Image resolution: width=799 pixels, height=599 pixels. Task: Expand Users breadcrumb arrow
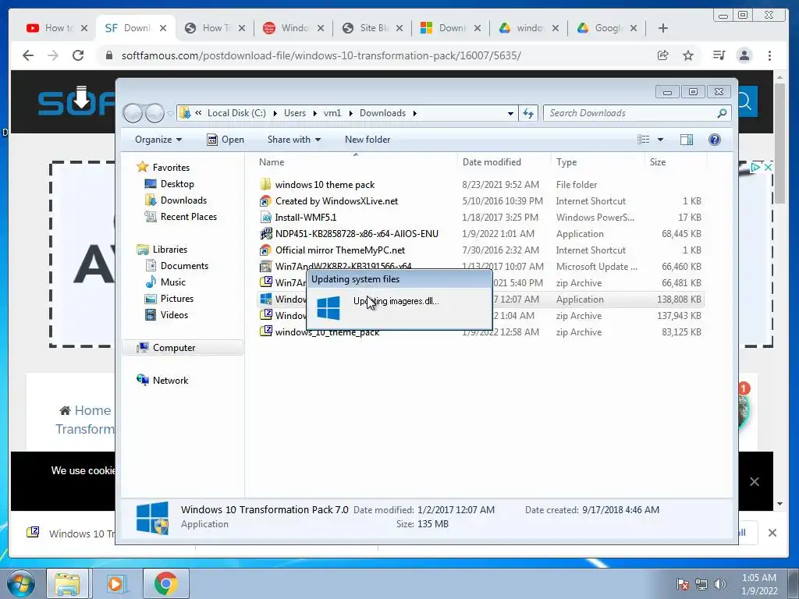point(315,113)
